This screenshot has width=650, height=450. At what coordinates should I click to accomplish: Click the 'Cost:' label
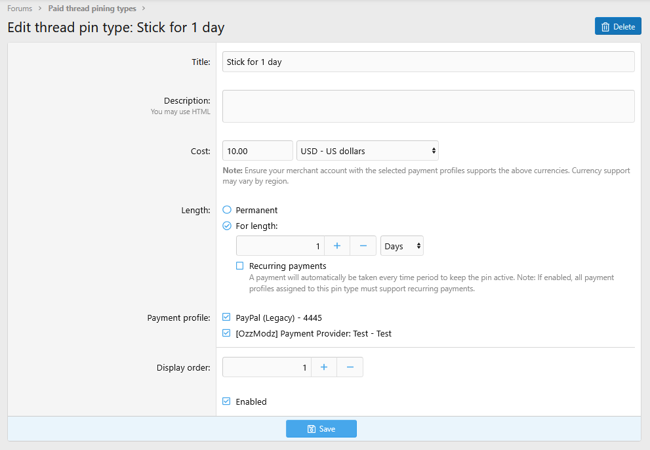(201, 152)
